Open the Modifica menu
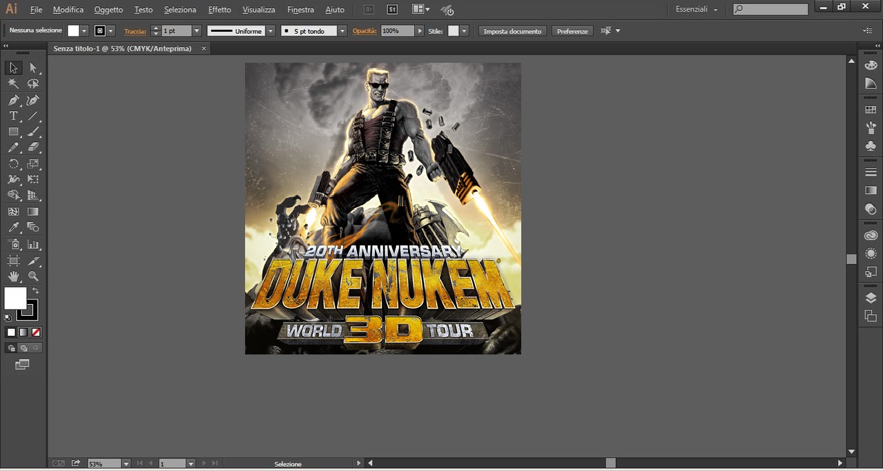 click(68, 10)
